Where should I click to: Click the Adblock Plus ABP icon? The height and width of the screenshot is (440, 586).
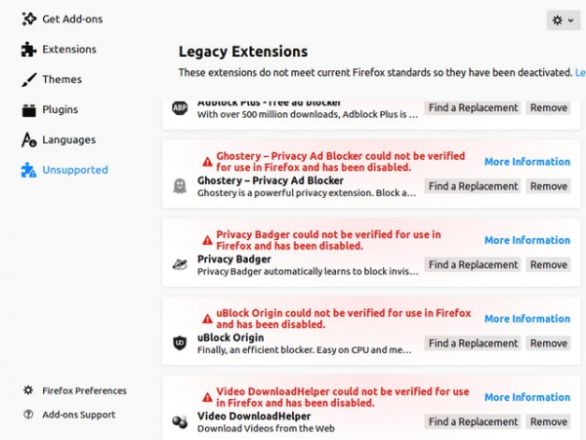[180, 107]
